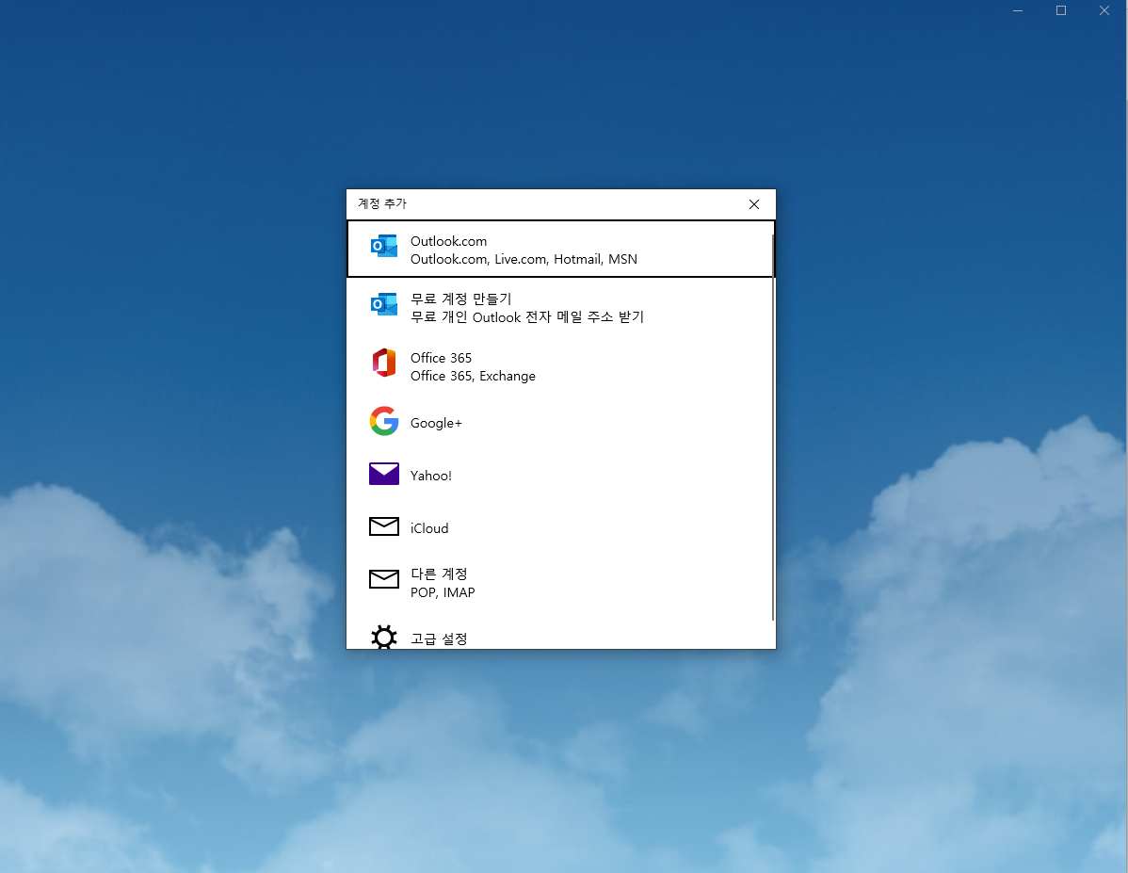1128x873 pixels.
Task: Click the Google logo icon
Action: [384, 421]
